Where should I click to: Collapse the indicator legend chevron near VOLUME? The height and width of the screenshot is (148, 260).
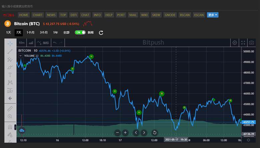coord(20,56)
